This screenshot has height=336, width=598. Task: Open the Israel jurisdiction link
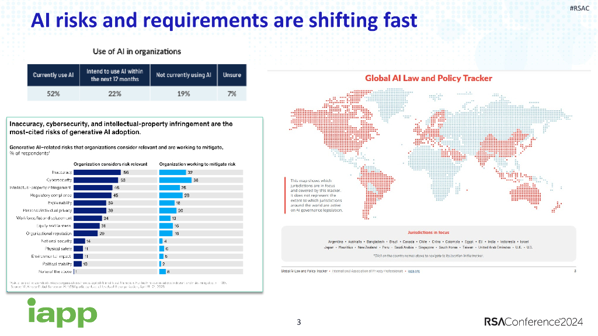pos(524,242)
